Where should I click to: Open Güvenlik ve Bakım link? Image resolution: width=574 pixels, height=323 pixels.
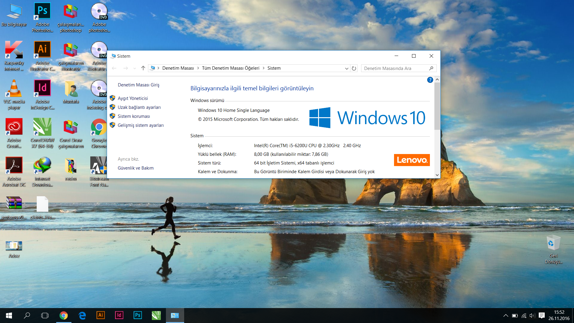point(135,168)
